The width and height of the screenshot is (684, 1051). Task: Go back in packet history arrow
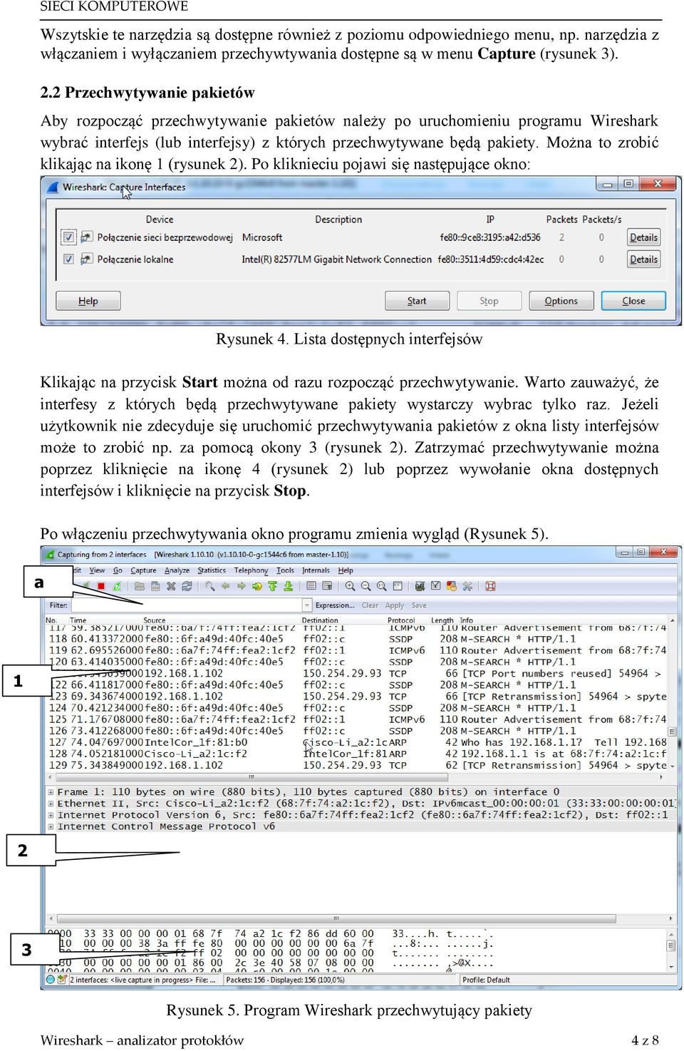(x=225, y=586)
